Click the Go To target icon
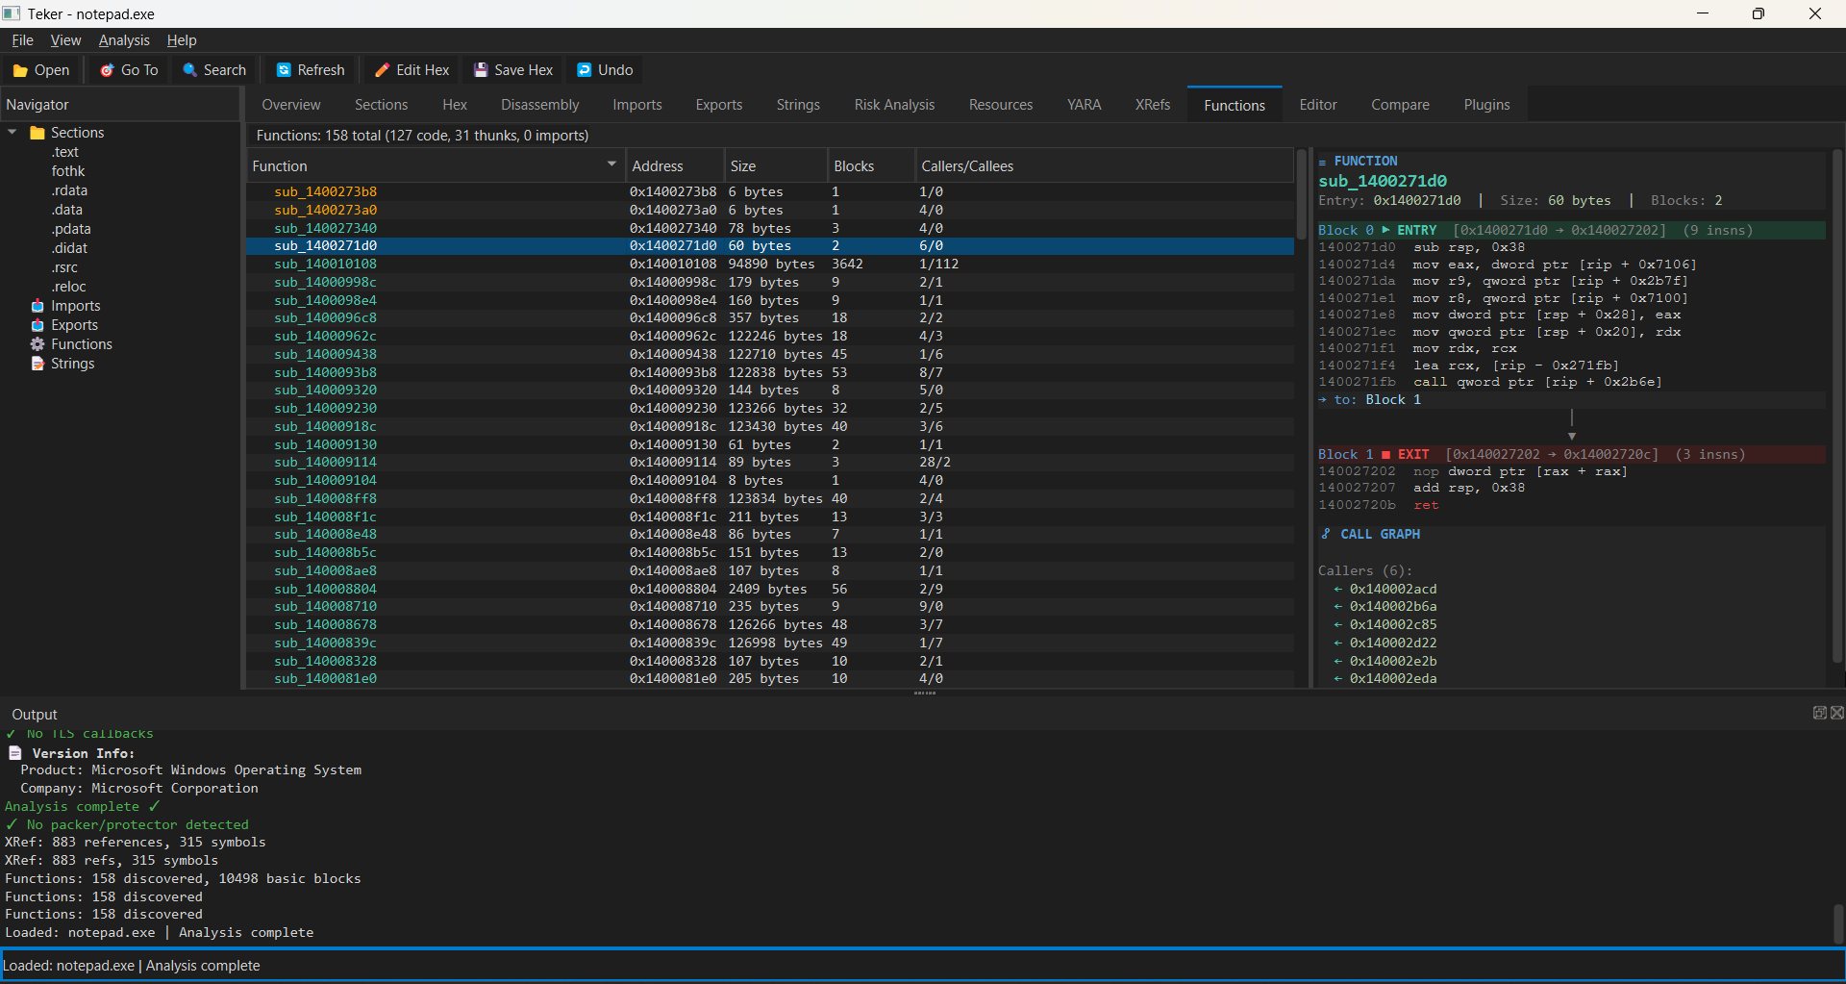Image resolution: width=1846 pixels, height=984 pixels. coord(108,70)
